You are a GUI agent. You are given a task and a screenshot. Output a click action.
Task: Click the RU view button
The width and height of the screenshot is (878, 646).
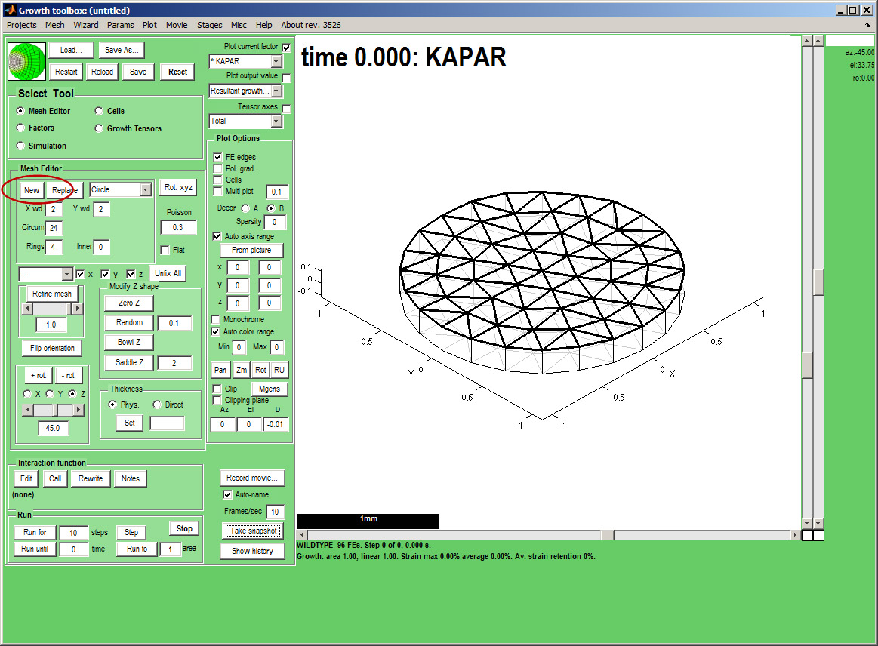click(279, 370)
